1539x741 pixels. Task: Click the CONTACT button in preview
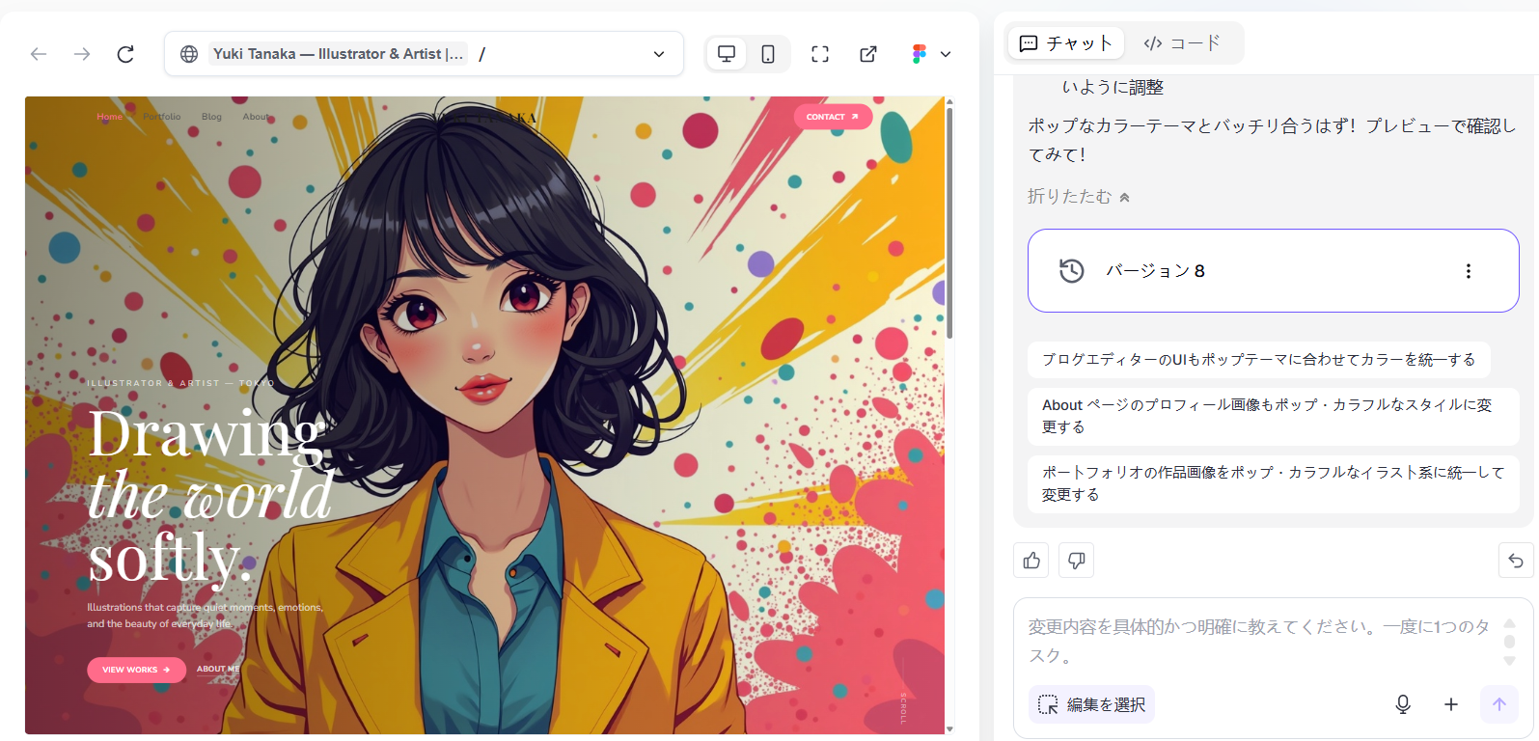tap(833, 117)
